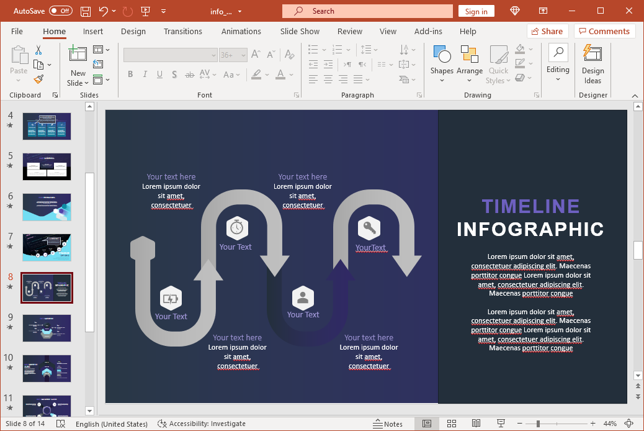This screenshot has height=431, width=644.
Task: Toggle the Notes pane
Action: pyautogui.click(x=388, y=424)
